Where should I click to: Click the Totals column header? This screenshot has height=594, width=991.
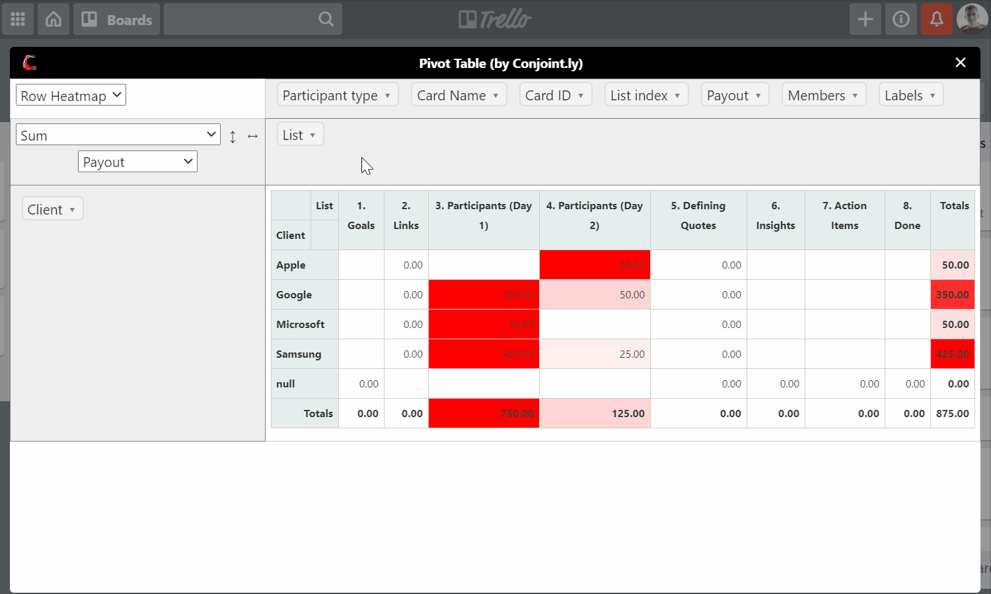953,220
